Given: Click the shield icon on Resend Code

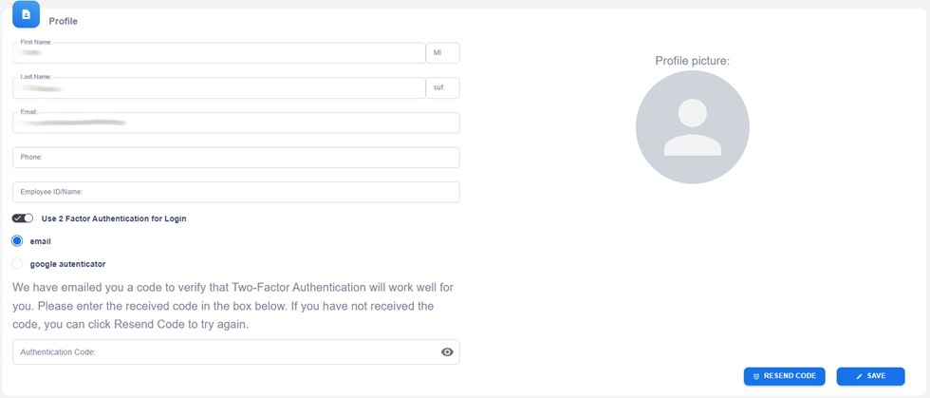Looking at the screenshot, I should [x=756, y=376].
